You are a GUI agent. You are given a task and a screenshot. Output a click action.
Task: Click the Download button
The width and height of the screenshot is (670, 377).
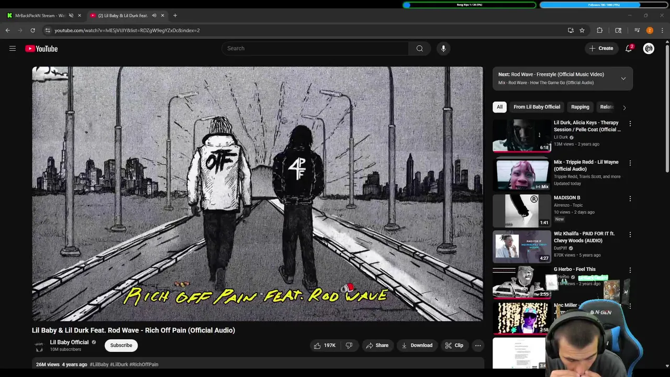coord(417,346)
